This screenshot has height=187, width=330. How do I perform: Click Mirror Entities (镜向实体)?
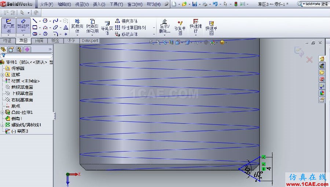(x=126, y=21)
